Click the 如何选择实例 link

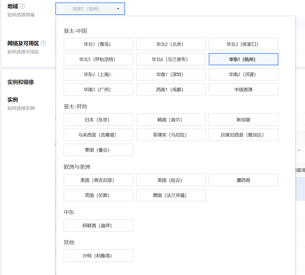click(21, 108)
